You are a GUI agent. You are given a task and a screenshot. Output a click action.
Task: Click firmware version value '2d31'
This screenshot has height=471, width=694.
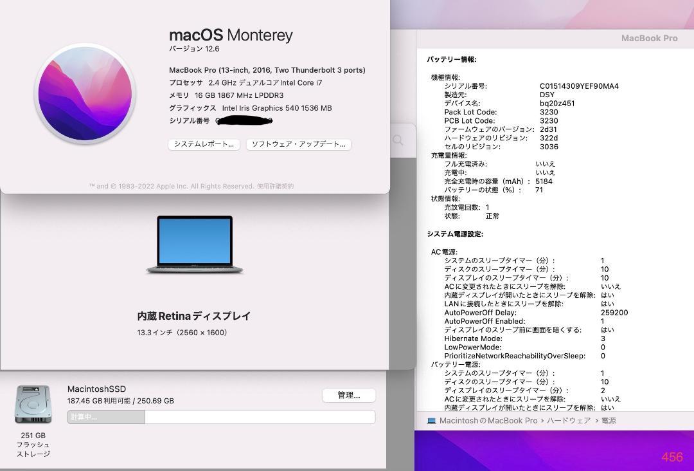(548, 129)
